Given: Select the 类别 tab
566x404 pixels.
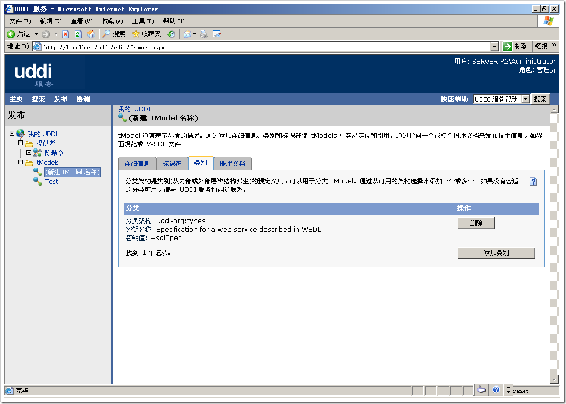Looking at the screenshot, I should 200,162.
